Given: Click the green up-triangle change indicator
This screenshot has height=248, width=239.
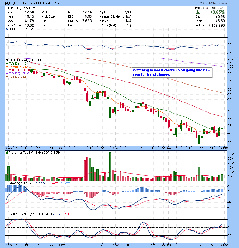Looking at the screenshot, I should pos(197,12).
